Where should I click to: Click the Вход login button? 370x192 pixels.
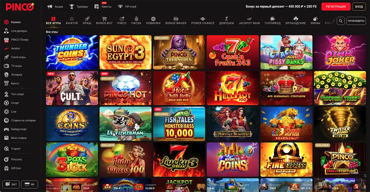tap(359, 7)
